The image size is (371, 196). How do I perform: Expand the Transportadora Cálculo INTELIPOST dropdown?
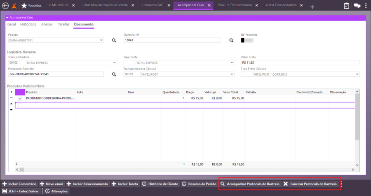tap(232, 74)
